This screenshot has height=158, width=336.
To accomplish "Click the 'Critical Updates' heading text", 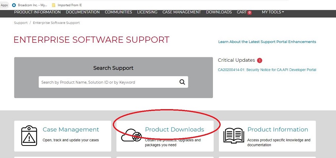I will pos(237,60).
